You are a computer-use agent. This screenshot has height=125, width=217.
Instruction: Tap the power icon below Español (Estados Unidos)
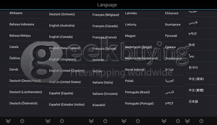tap(62, 121)
